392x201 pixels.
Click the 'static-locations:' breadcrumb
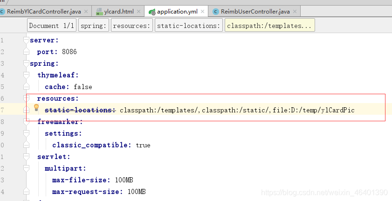click(188, 26)
